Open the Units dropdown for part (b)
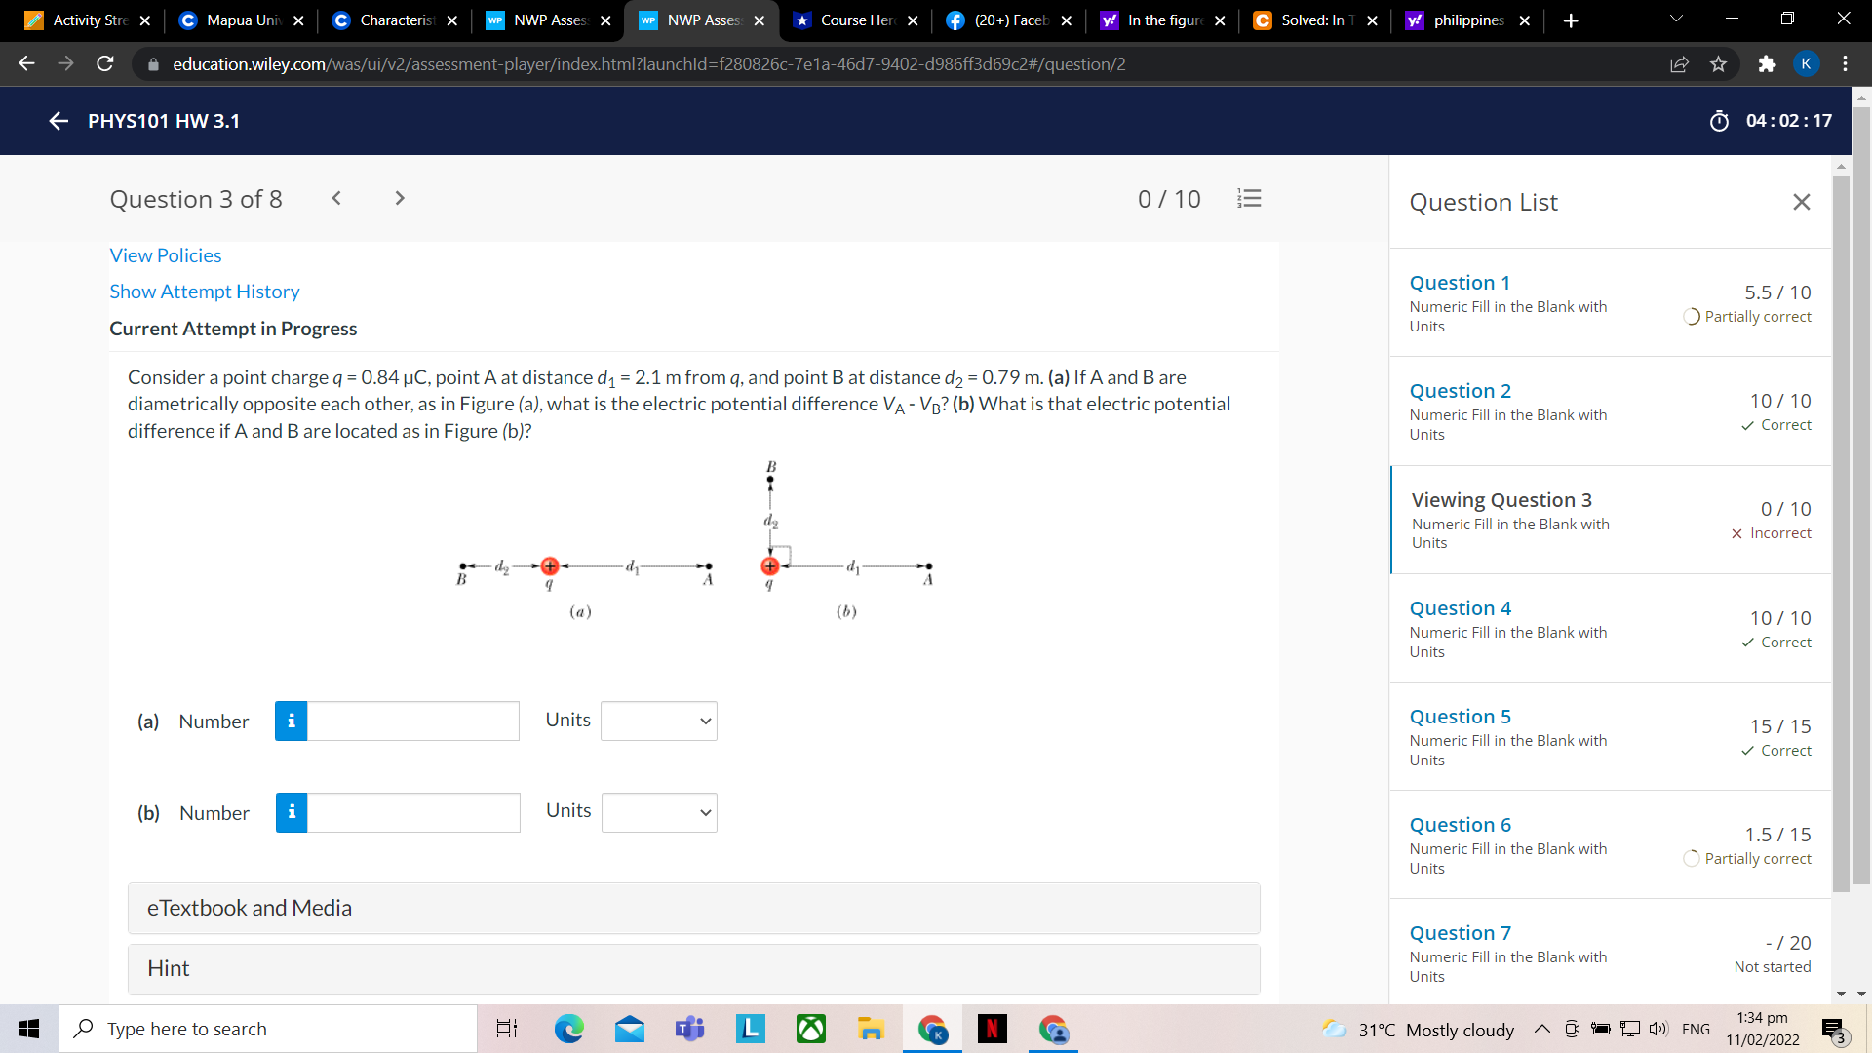Image resolution: width=1872 pixels, height=1053 pixels. (x=658, y=811)
